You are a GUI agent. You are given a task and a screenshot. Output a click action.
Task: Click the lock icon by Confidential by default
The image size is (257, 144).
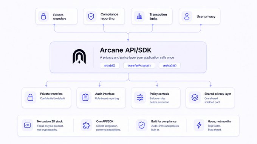pyautogui.click(x=30, y=97)
